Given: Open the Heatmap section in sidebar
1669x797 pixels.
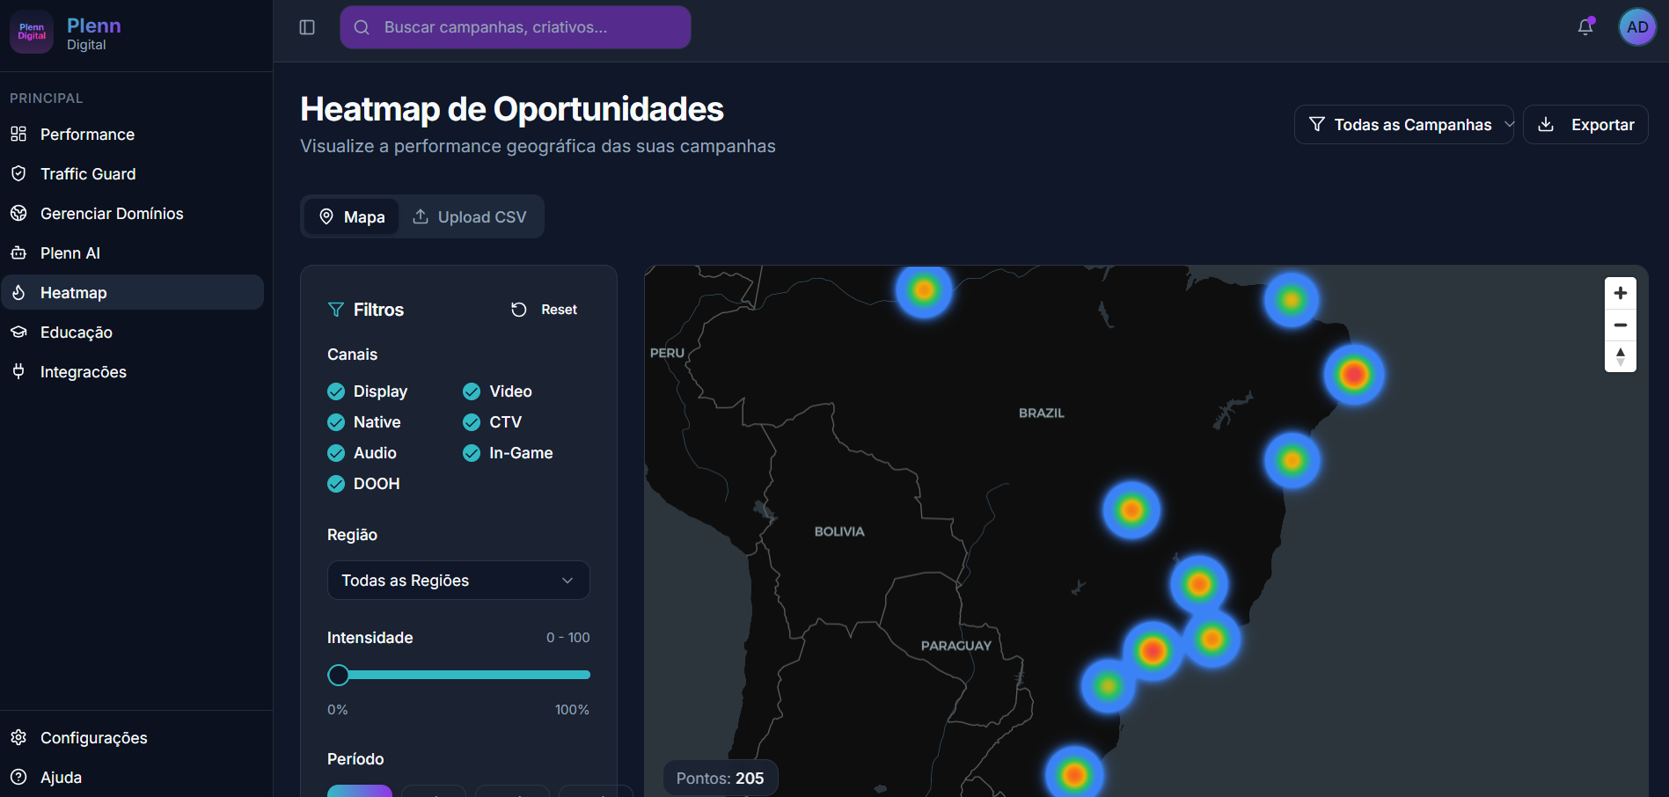Looking at the screenshot, I should point(74,292).
